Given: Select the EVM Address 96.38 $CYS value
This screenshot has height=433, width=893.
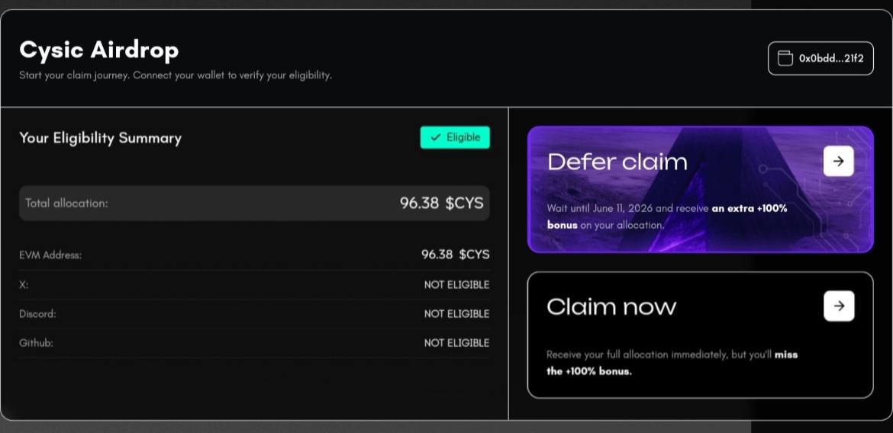Looking at the screenshot, I should [455, 255].
